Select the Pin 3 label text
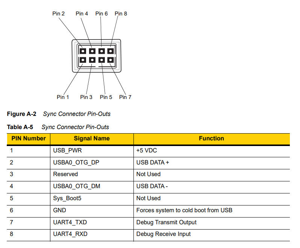The image size is (300, 248). (86, 97)
